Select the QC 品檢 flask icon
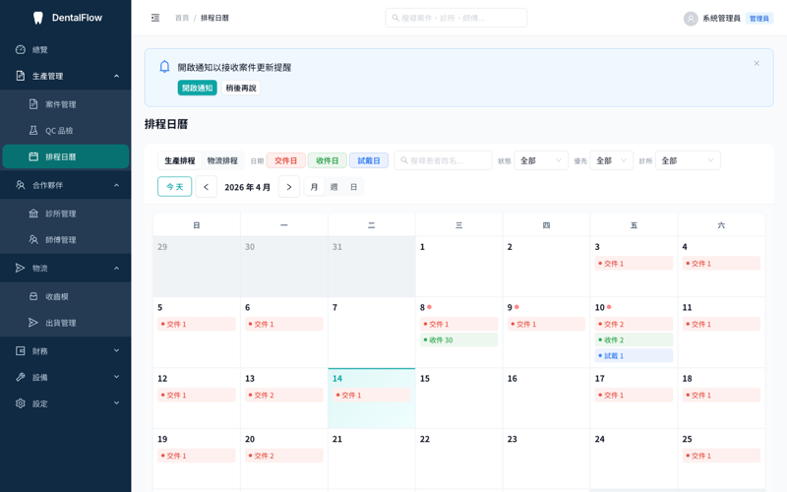The image size is (787, 492). pyautogui.click(x=33, y=131)
